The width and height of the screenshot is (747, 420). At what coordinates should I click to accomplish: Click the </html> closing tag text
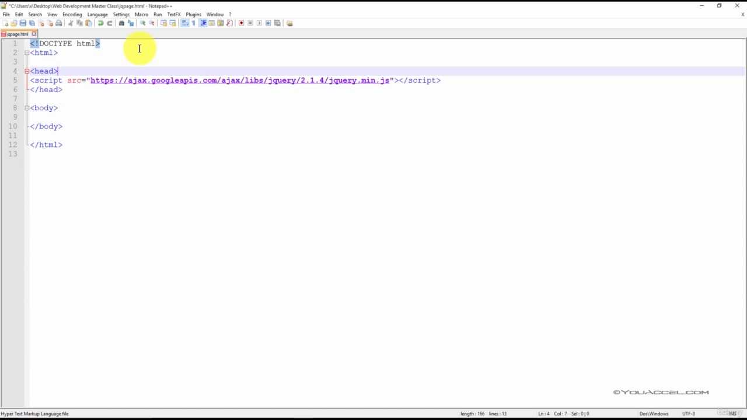click(46, 145)
